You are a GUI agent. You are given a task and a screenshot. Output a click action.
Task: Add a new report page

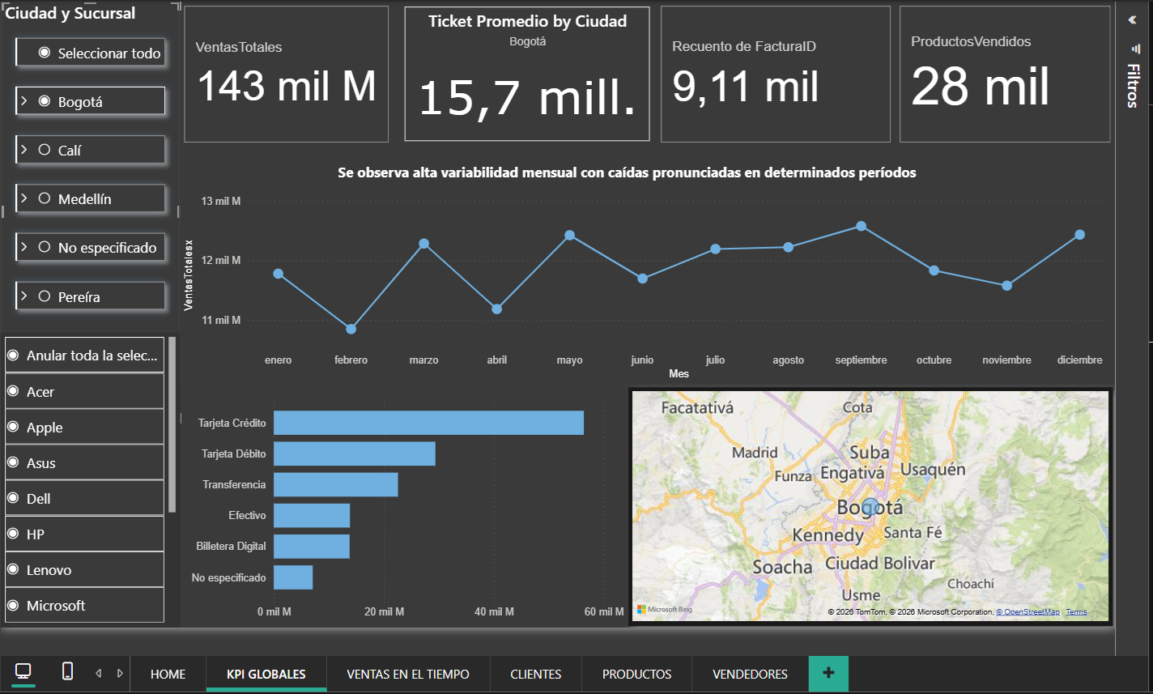828,673
